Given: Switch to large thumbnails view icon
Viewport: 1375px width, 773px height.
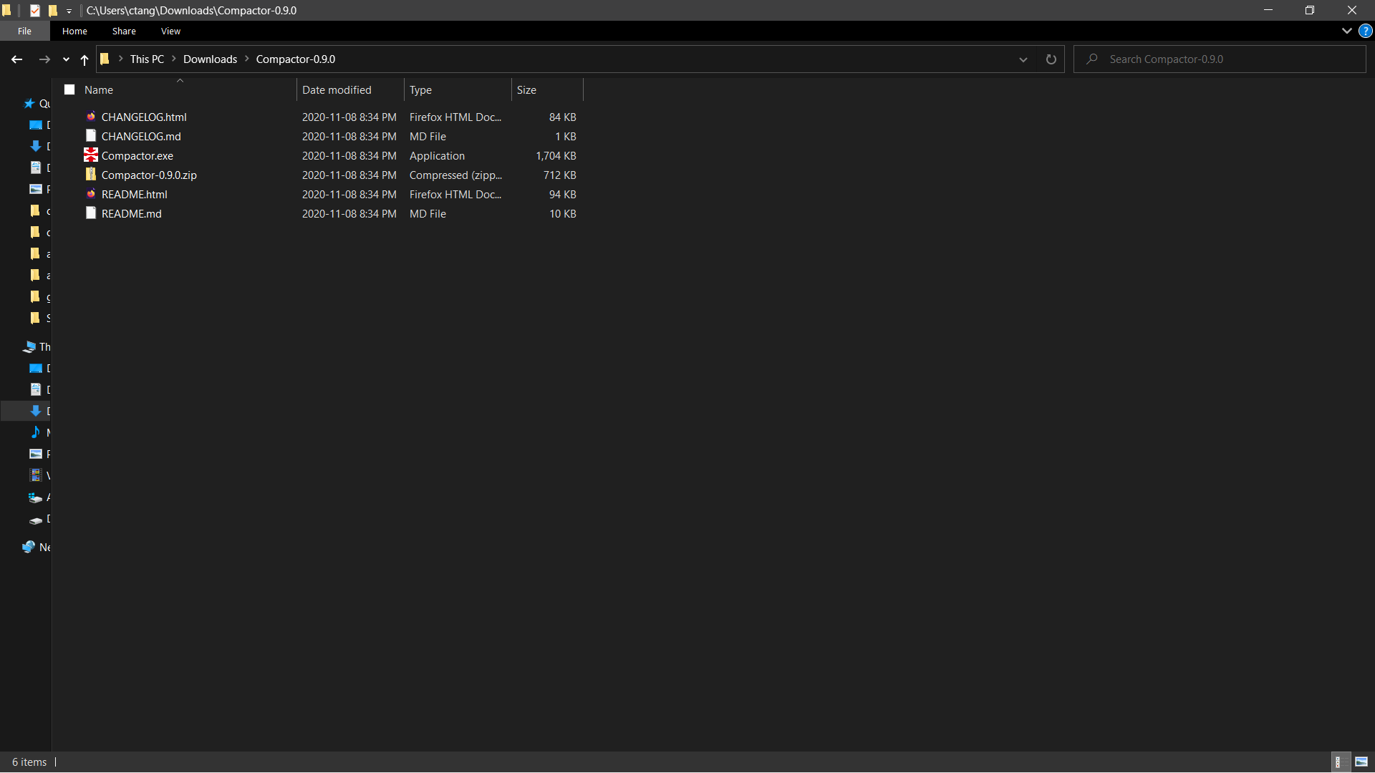Looking at the screenshot, I should [1361, 762].
